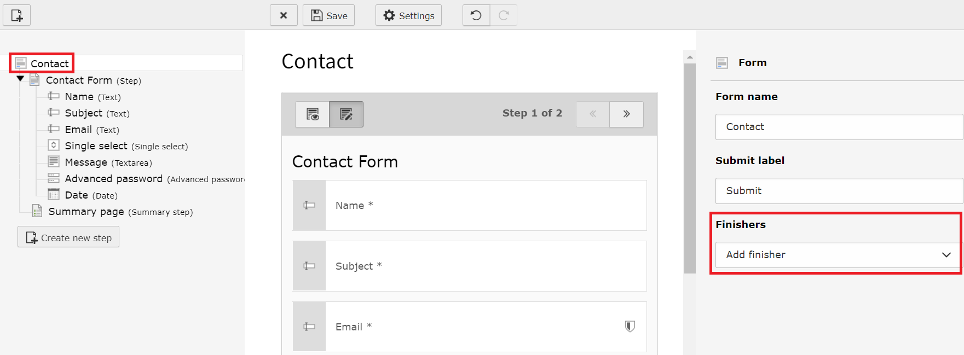
Task: Click the chevron on the Finishers selector
Action: [946, 255]
